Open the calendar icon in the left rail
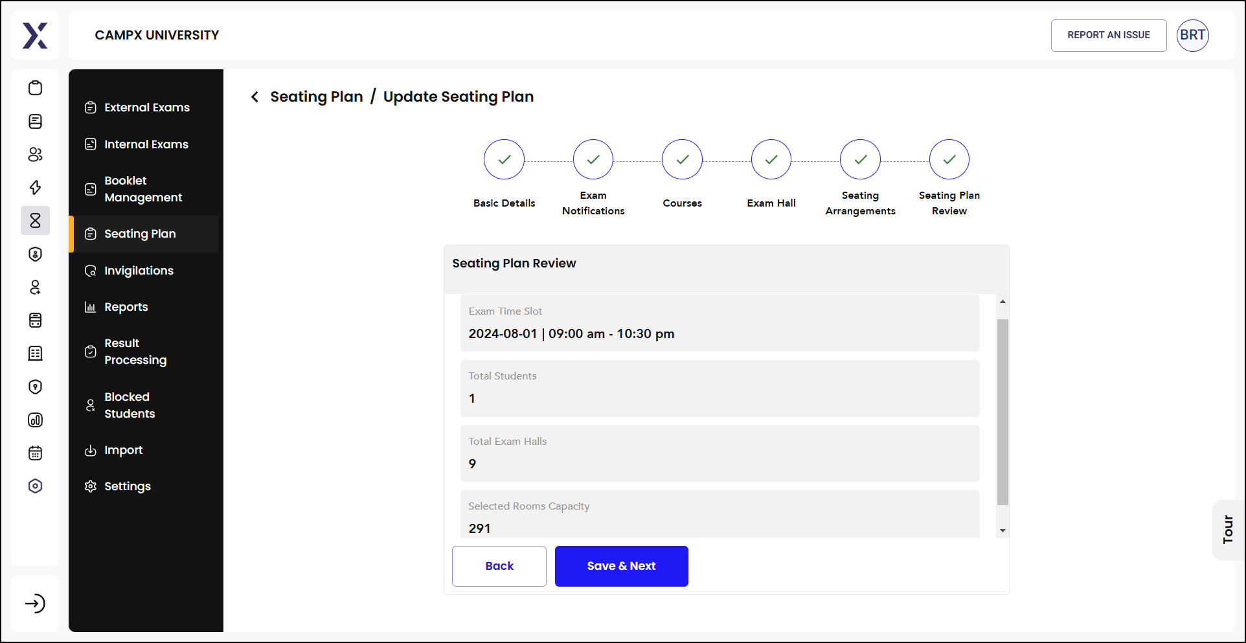The image size is (1246, 643). tap(36, 453)
